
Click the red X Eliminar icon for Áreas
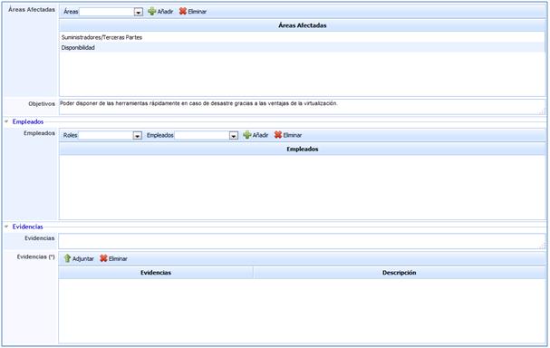point(182,11)
